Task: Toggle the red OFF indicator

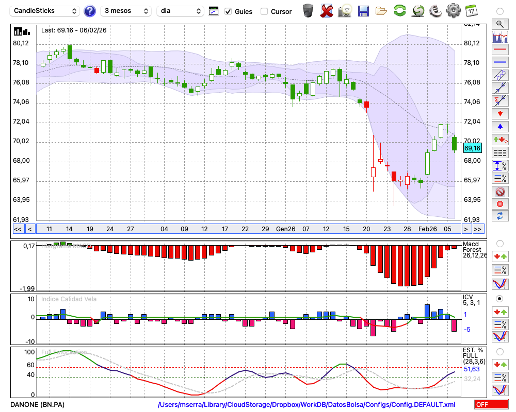Action: click(x=491, y=405)
